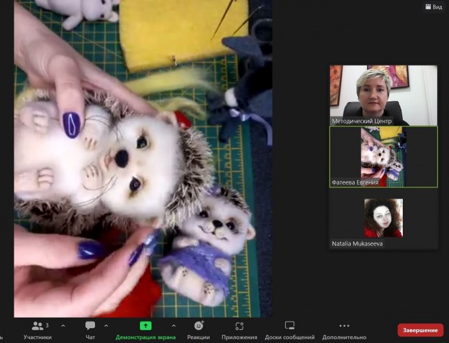Open the Дополнительно more options menu

click(344, 329)
